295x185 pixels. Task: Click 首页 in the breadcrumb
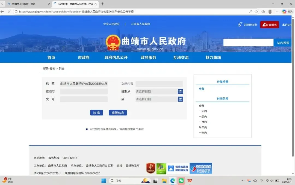[x=45, y=68]
